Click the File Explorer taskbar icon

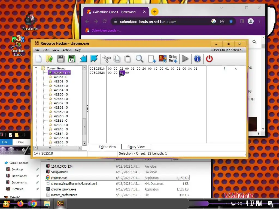pos(47,204)
